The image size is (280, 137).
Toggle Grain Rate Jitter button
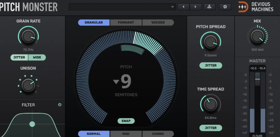[19, 57]
